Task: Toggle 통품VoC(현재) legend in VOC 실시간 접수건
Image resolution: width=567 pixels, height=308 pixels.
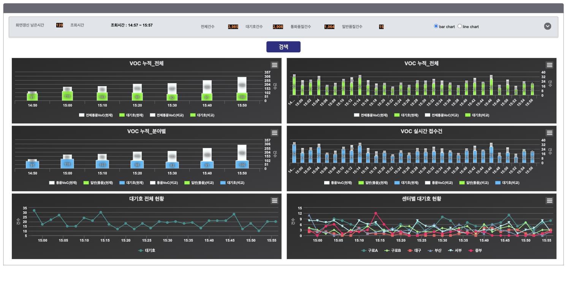Action: (x=338, y=183)
